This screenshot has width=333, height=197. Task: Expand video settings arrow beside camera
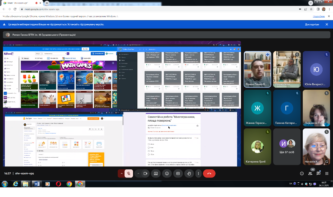138,174
